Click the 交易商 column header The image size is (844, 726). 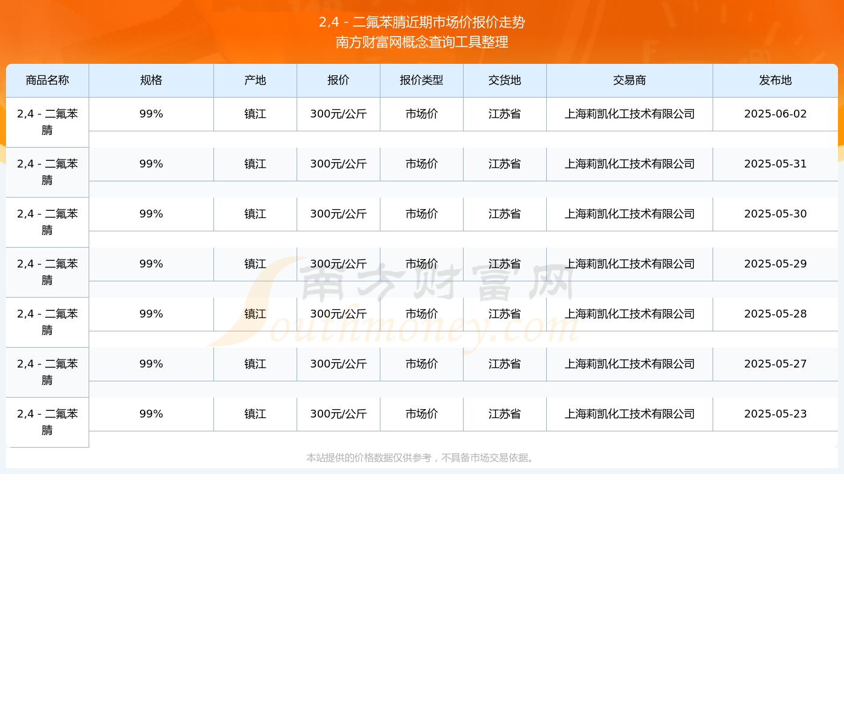[629, 80]
